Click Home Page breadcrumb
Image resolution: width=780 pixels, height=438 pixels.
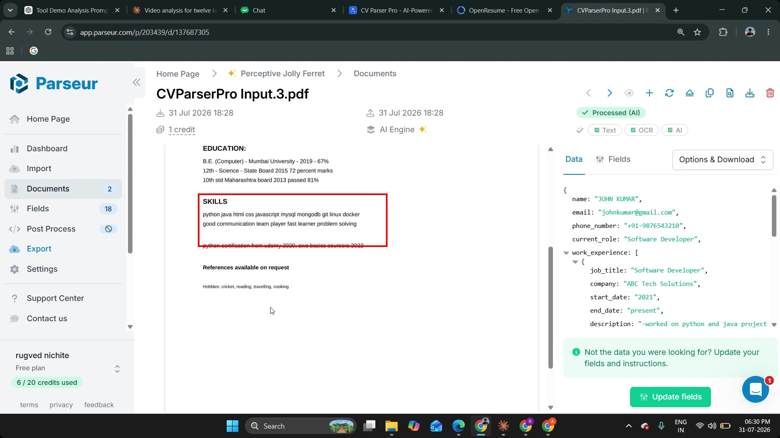click(178, 74)
